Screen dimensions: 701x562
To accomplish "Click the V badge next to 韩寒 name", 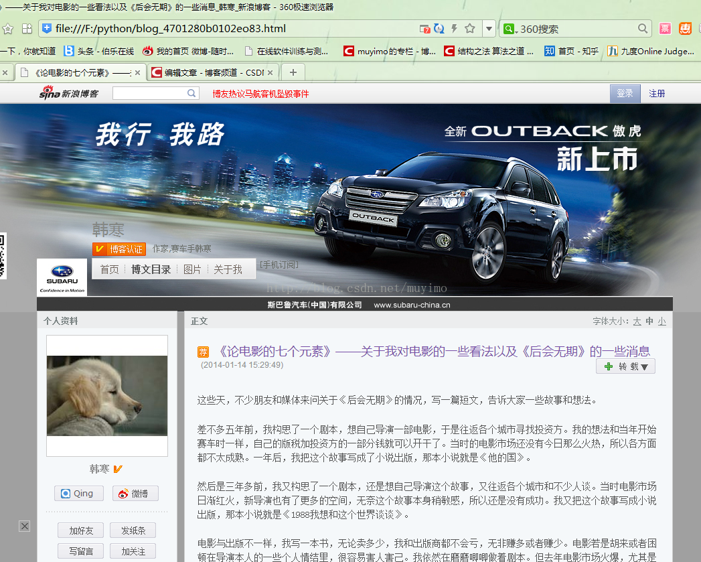I will 118,469.
